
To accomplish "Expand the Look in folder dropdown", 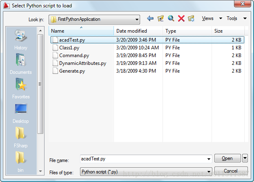I will click(x=136, y=19).
